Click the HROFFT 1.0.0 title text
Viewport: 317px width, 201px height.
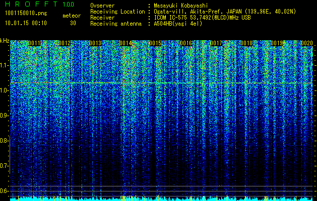tap(40, 4)
